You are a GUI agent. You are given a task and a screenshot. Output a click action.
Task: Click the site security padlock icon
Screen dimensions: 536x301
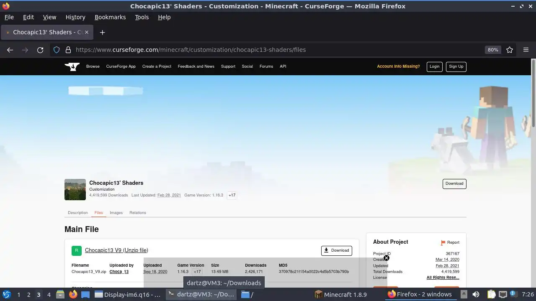68,50
